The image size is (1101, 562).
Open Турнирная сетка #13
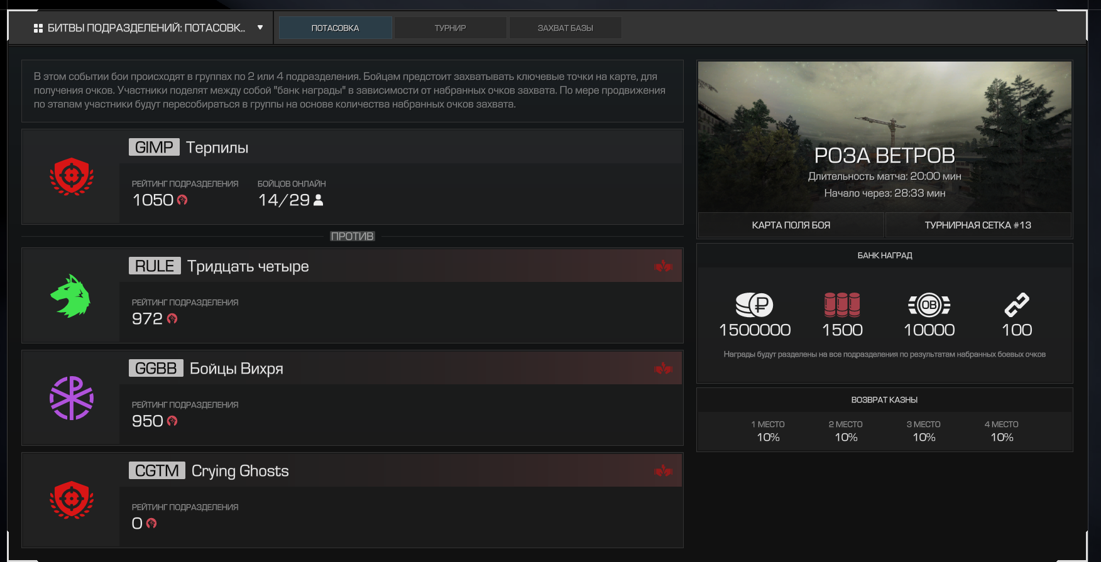(977, 225)
